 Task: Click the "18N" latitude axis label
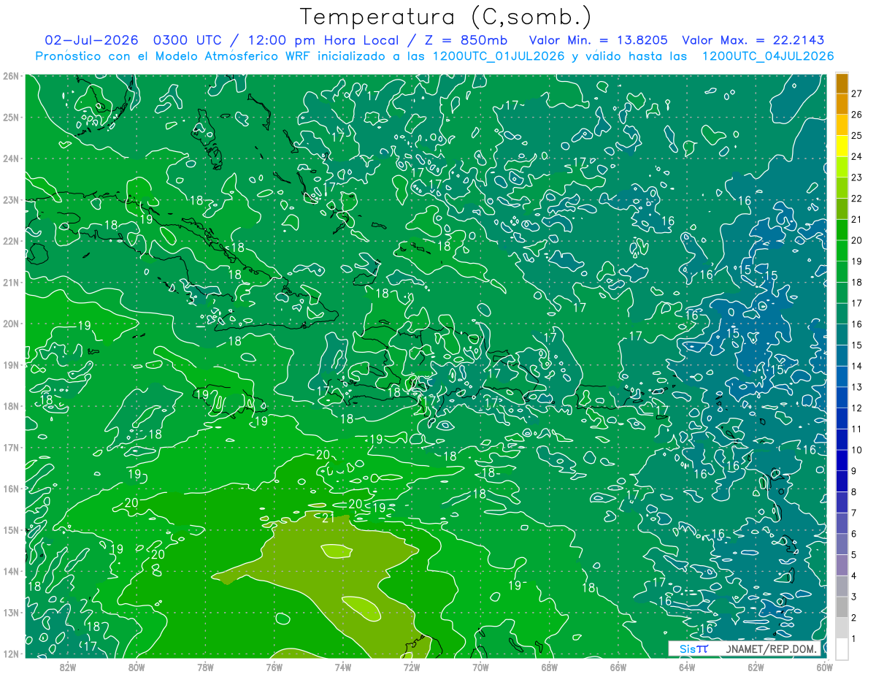coord(11,406)
